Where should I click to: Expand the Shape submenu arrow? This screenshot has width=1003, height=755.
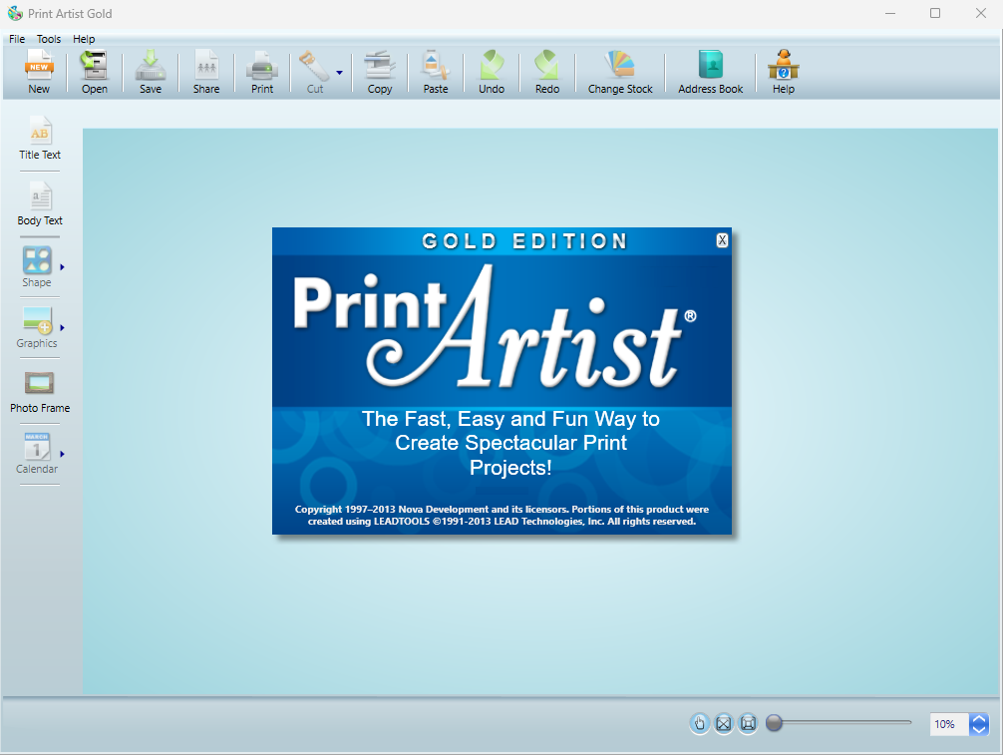(x=62, y=267)
